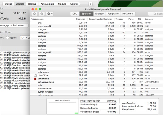Open the Config tab in ServerTools window
This screenshot has height=115, width=164.
(74, 4)
